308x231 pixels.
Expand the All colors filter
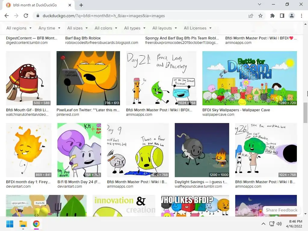(106, 28)
